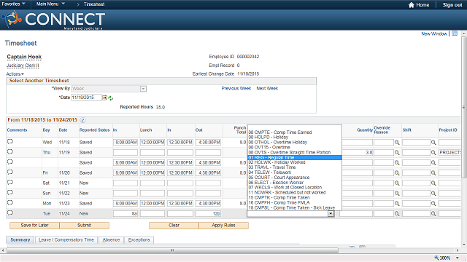Click the Submit button
Screen dimensions: 467x262
click(x=85, y=226)
